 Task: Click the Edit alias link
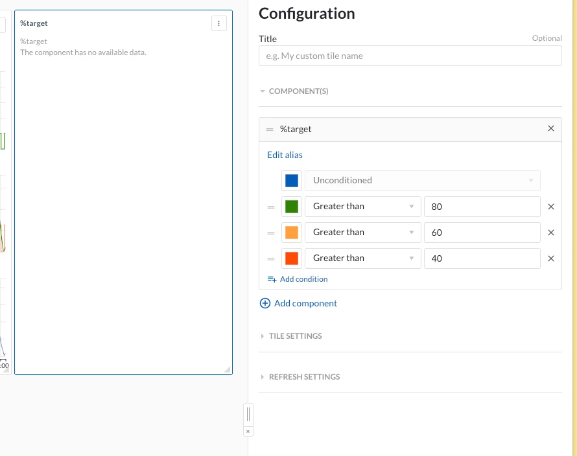[285, 155]
